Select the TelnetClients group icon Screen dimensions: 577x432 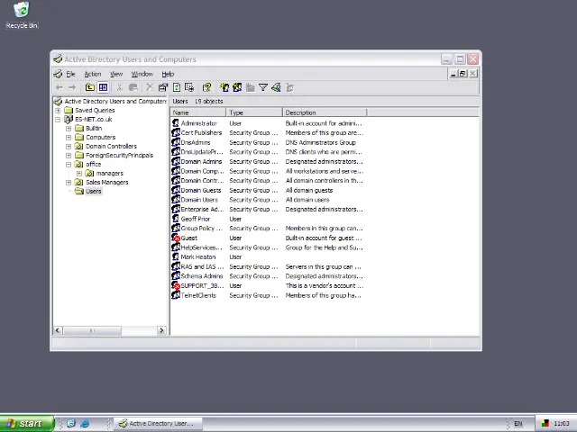(x=176, y=295)
